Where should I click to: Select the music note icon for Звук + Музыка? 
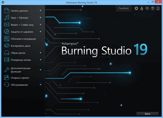click(7, 18)
